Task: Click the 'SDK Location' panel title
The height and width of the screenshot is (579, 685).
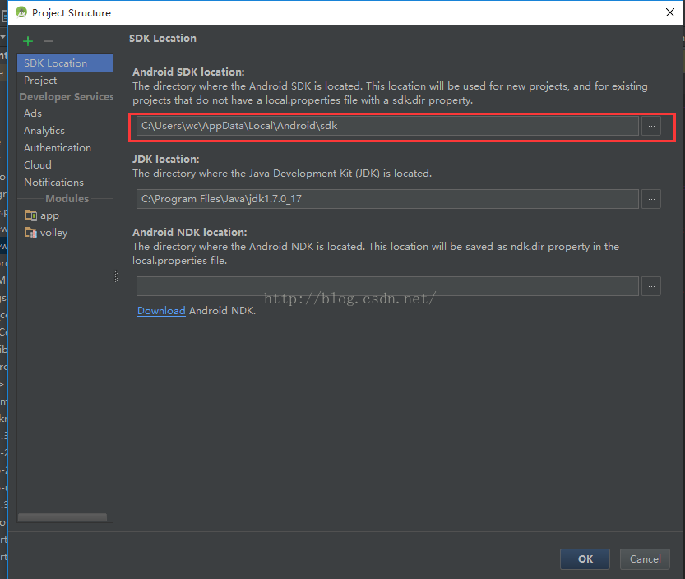Action: click(x=163, y=39)
